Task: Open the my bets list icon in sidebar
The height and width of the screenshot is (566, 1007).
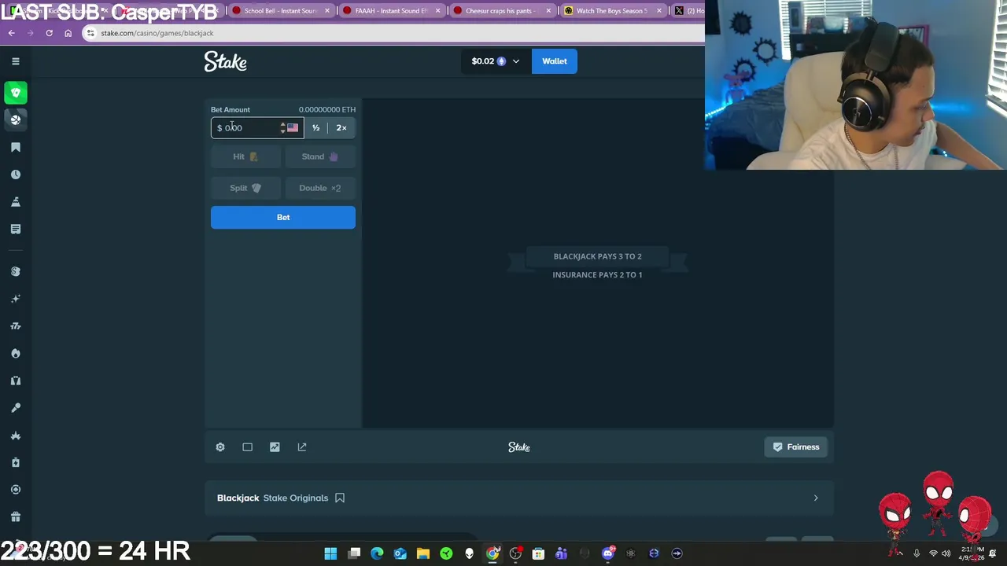Action: 16,229
